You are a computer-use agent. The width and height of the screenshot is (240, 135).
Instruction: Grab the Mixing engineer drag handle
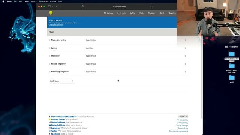point(49,64)
